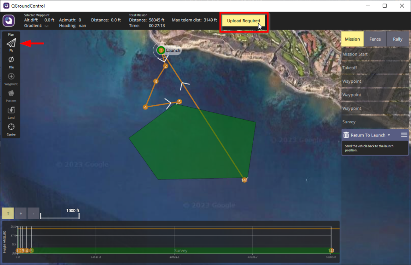Expand the Mission Start item
The image size is (411, 265).
coord(375,54)
